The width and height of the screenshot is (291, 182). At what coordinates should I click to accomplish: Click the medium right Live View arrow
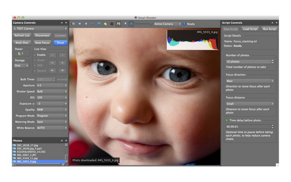point(62,63)
